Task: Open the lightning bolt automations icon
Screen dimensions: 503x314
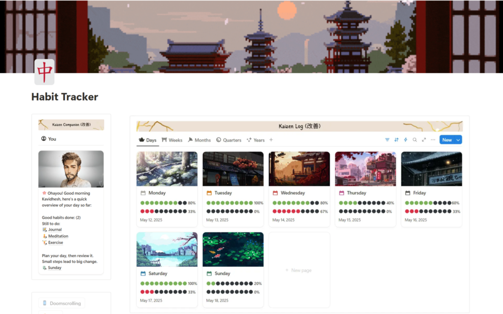Action: click(x=405, y=139)
